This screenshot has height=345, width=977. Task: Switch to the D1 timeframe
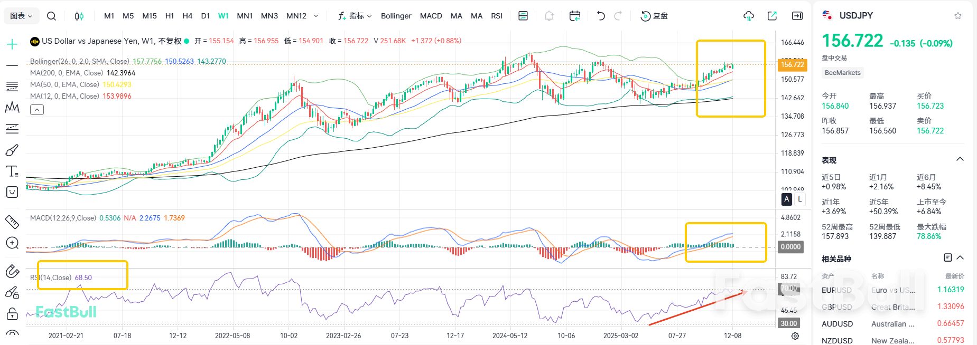coord(206,16)
